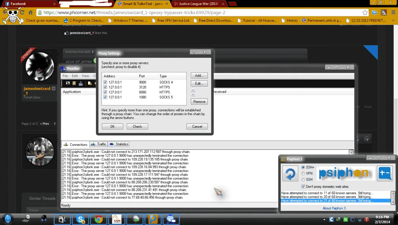Open Proxification Rules icon in Proxifier toolbar
Image resolution: width=398 pixels, height=225 pixels.
[x=74, y=83]
